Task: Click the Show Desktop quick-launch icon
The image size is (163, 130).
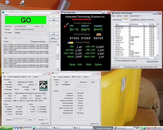Action: pos(15,128)
